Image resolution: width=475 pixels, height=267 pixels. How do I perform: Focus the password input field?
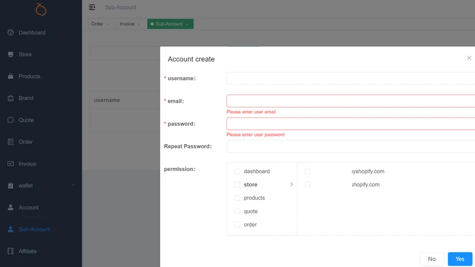[350, 123]
